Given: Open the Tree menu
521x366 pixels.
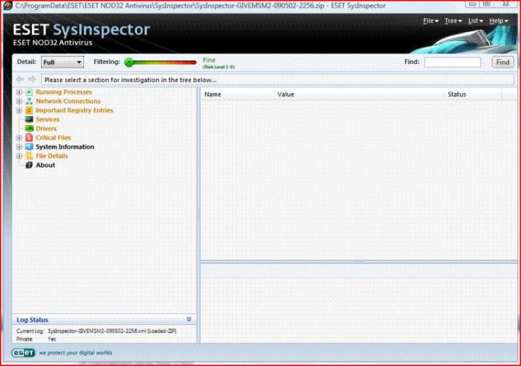Looking at the screenshot, I should pyautogui.click(x=453, y=21).
